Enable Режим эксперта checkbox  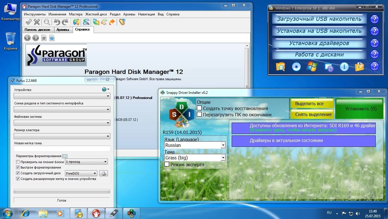pyautogui.click(x=167, y=164)
